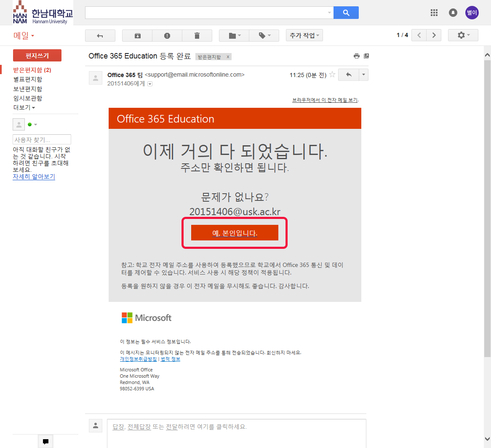The height and width of the screenshot is (448, 491).
Task: Open 받은편지함 (2) folder
Action: coord(32,70)
